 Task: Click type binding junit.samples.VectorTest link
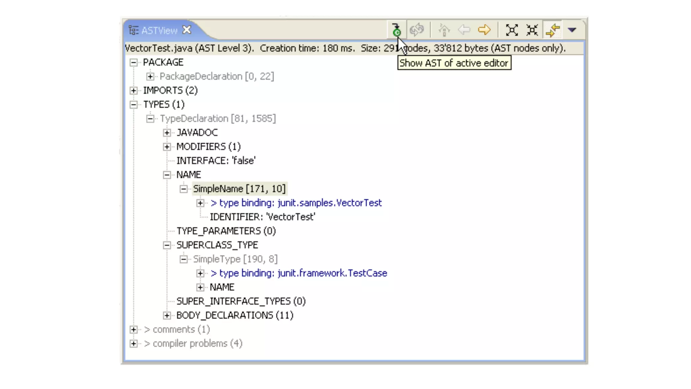tap(296, 203)
